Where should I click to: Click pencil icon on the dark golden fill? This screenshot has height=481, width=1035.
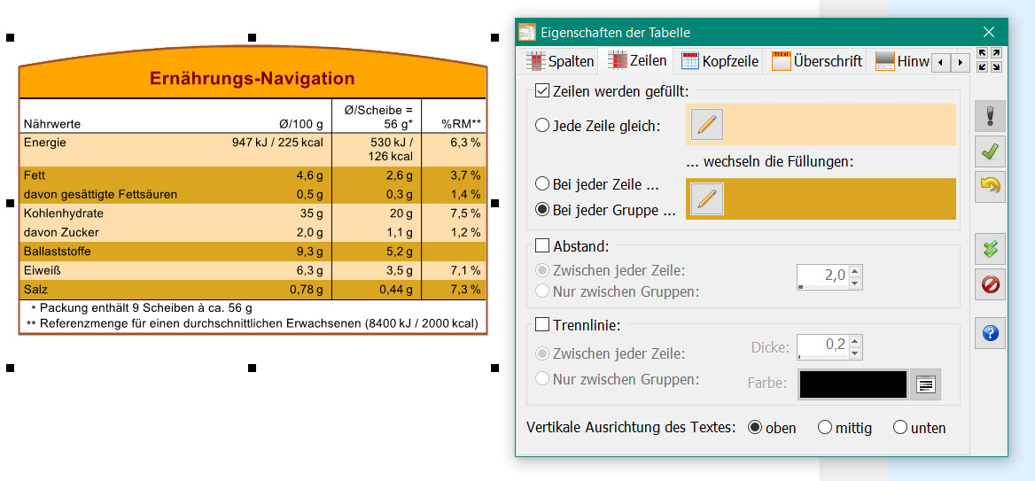point(706,198)
